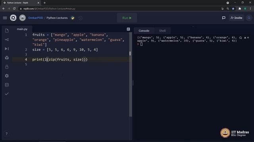The image size is (254, 142).
Task: Click the word 'fruits' on line 1
Action: coord(38,35)
